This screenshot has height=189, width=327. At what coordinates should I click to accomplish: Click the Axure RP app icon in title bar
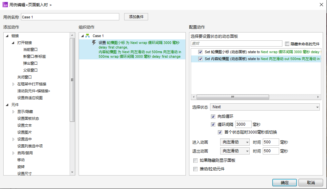tap(5, 4)
